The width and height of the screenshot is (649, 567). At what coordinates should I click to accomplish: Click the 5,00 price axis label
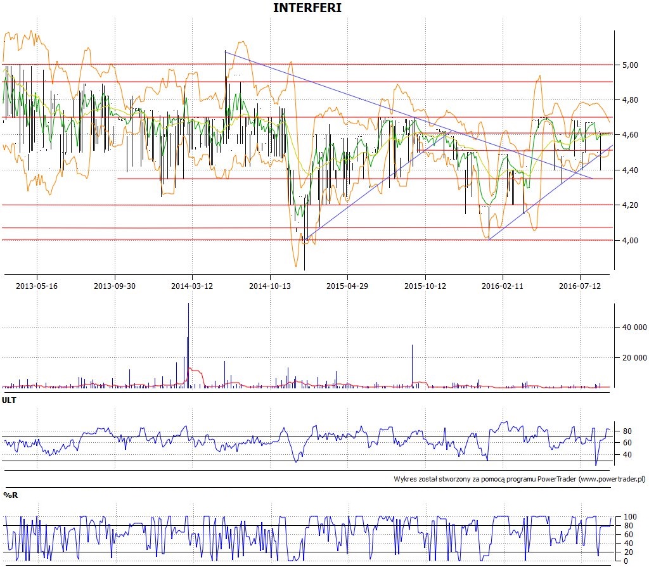[630, 65]
